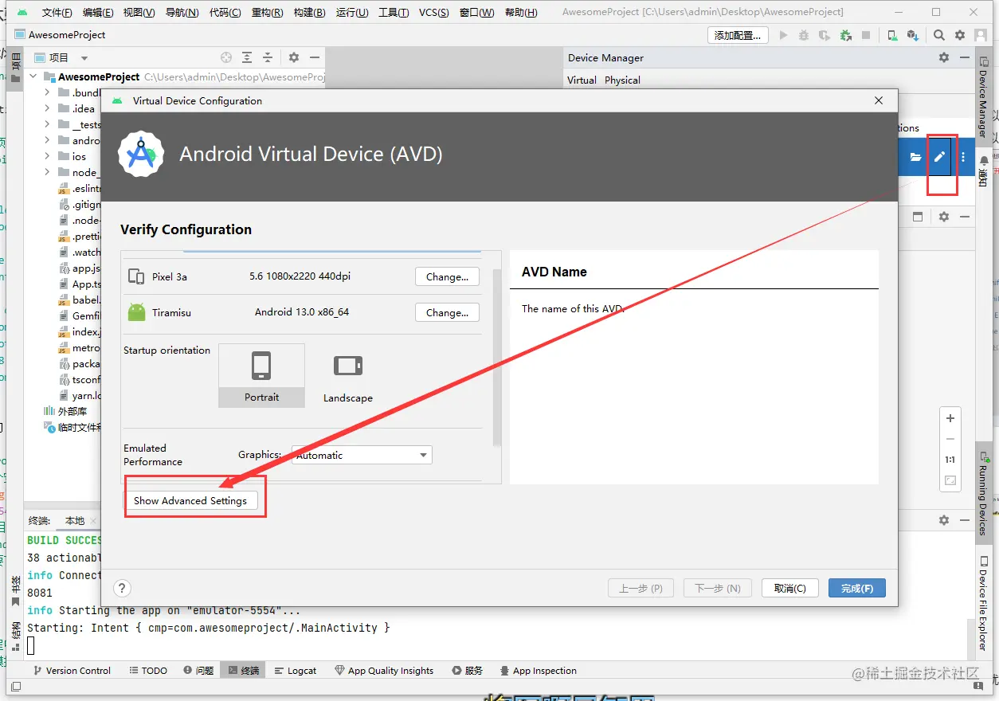Click Show Advanced Settings button
The width and height of the screenshot is (999, 701).
click(x=190, y=500)
